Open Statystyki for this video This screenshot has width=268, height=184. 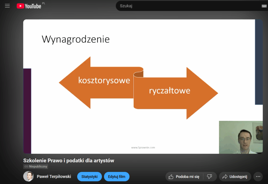coord(89,177)
